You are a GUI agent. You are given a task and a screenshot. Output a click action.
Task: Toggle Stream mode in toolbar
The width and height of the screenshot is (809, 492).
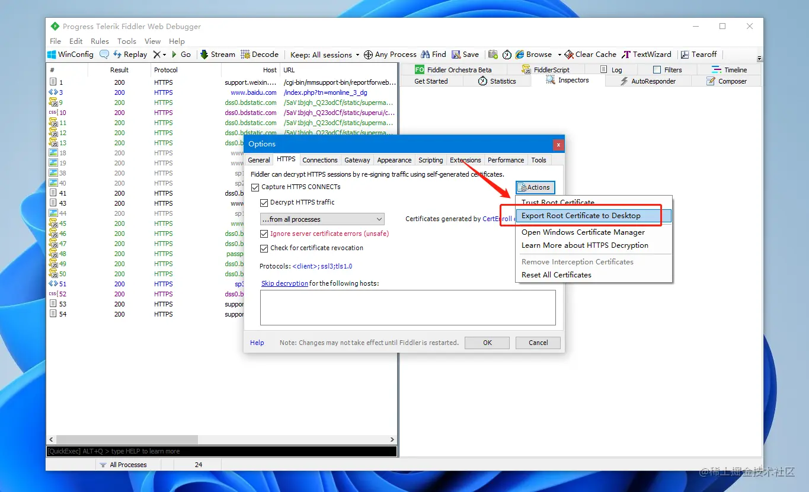tap(218, 54)
